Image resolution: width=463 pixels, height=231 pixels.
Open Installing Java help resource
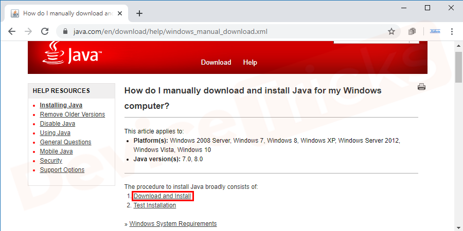tap(61, 105)
